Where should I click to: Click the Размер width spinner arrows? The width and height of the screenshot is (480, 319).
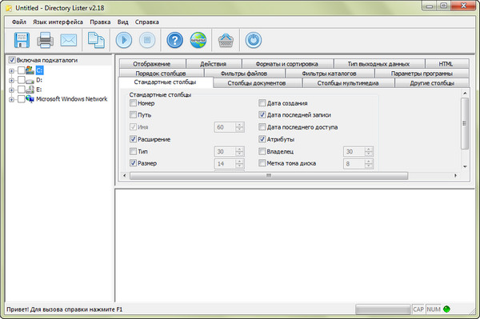point(240,164)
